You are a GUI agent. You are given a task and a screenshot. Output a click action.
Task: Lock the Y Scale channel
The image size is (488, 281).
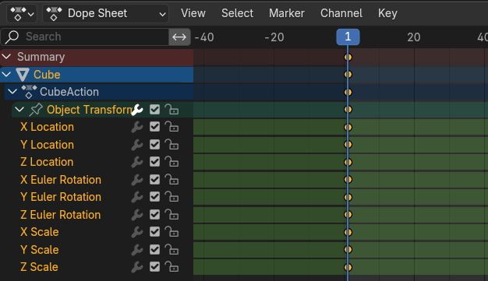pos(172,250)
